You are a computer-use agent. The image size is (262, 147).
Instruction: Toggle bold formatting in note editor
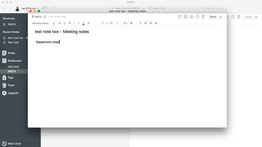click(70, 23)
